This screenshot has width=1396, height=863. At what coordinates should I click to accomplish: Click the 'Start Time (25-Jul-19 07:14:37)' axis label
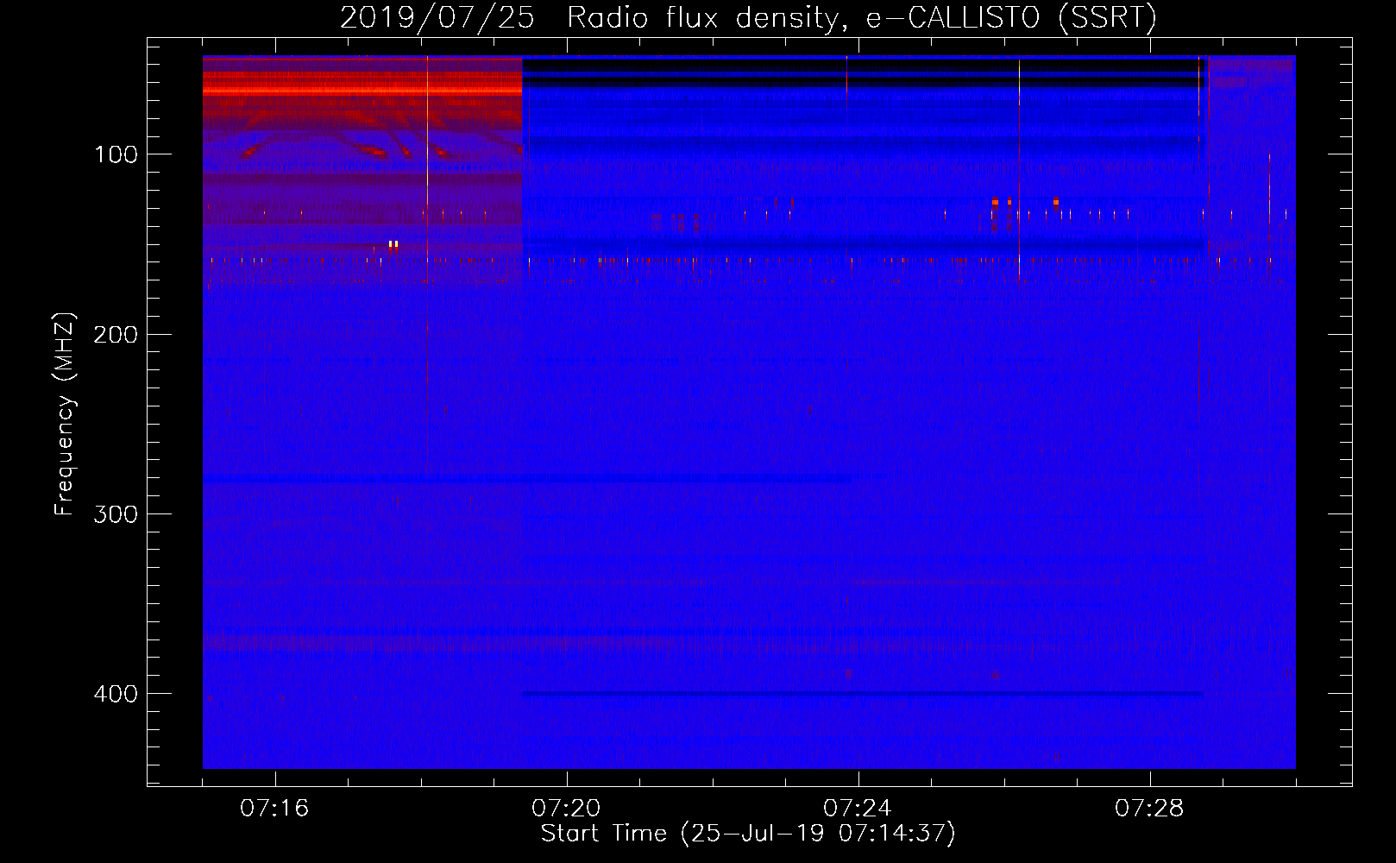pos(748,834)
